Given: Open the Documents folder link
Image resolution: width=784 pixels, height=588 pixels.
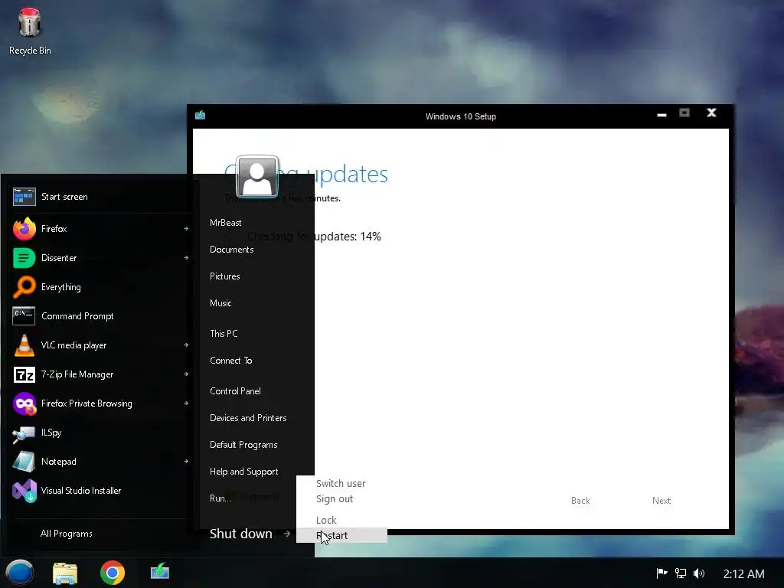Looking at the screenshot, I should tap(231, 250).
